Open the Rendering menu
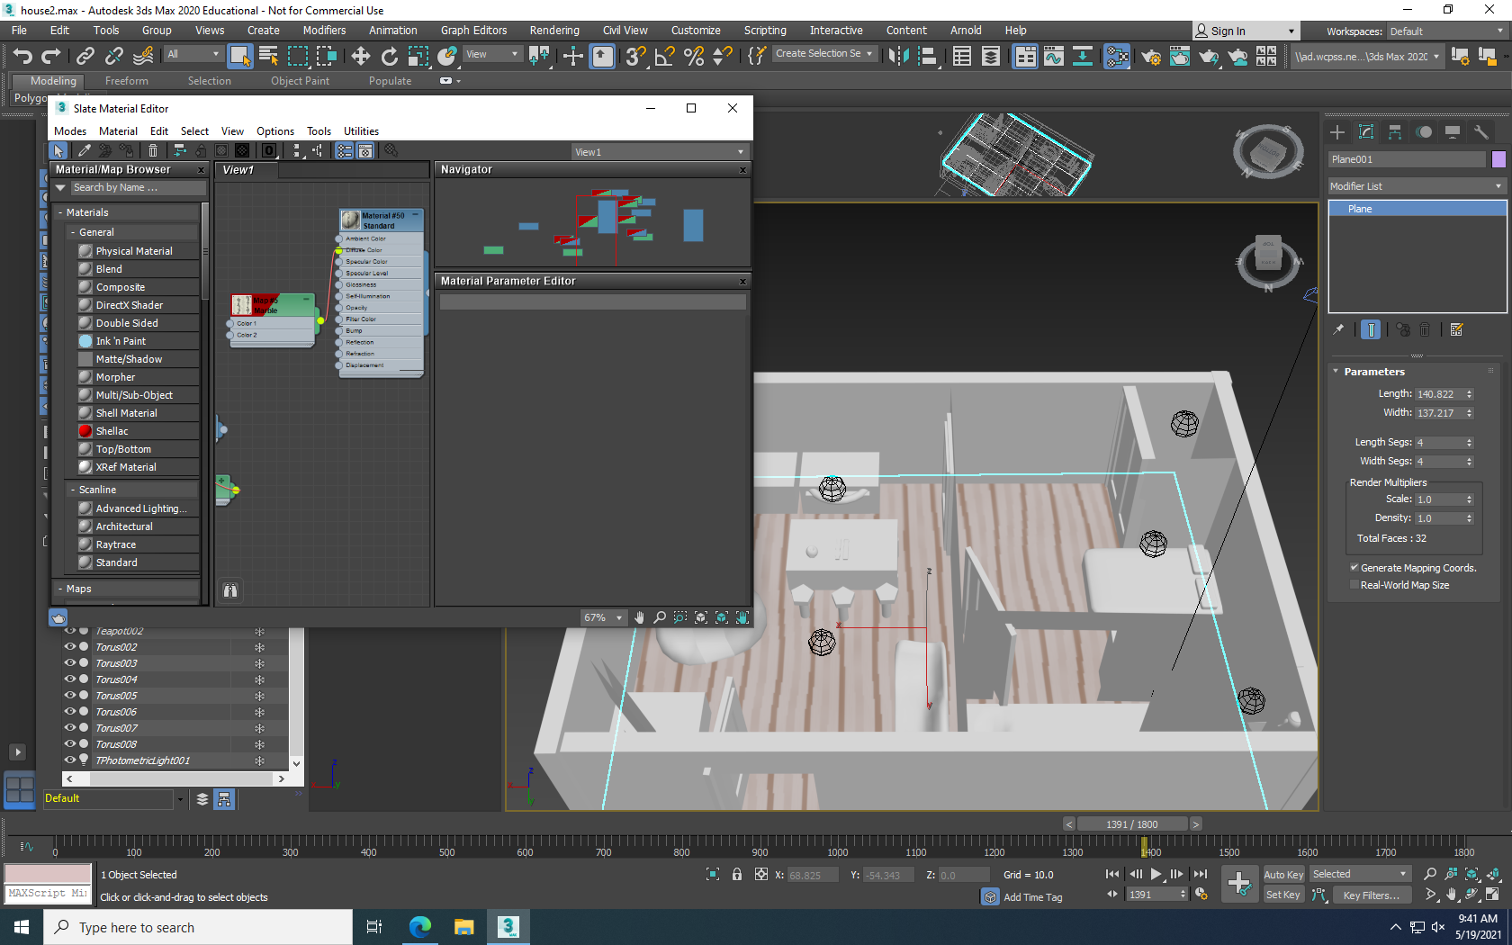Image resolution: width=1512 pixels, height=945 pixels. 553,31
